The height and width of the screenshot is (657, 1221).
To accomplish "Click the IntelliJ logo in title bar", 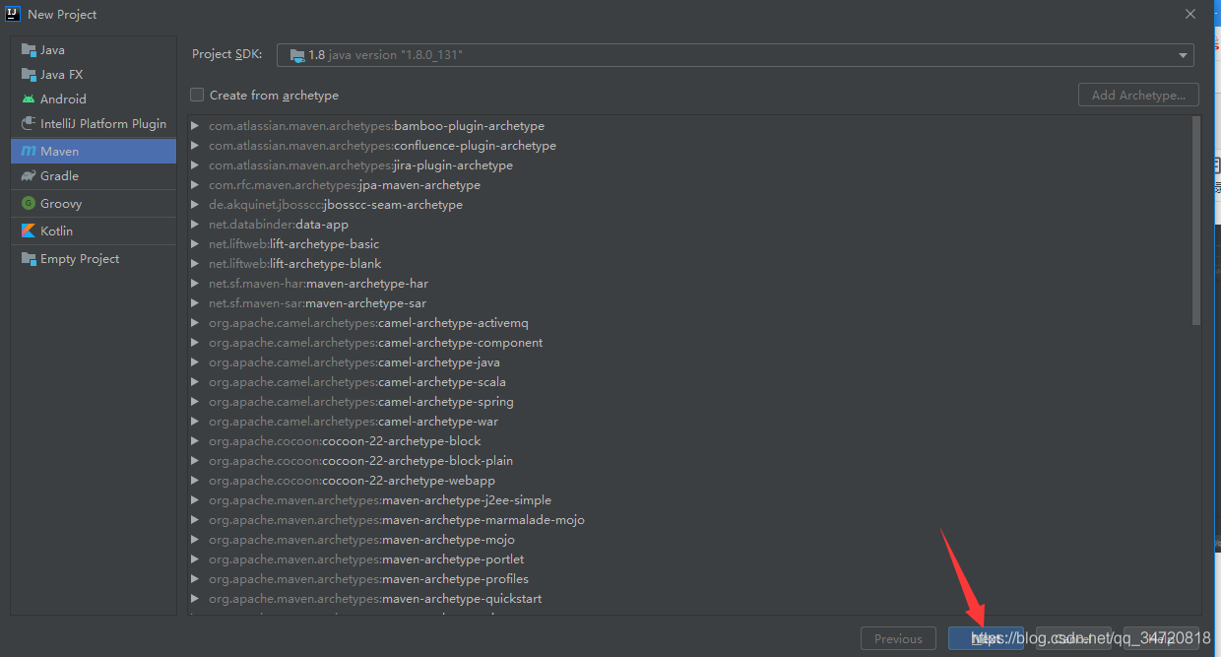I will [x=14, y=14].
